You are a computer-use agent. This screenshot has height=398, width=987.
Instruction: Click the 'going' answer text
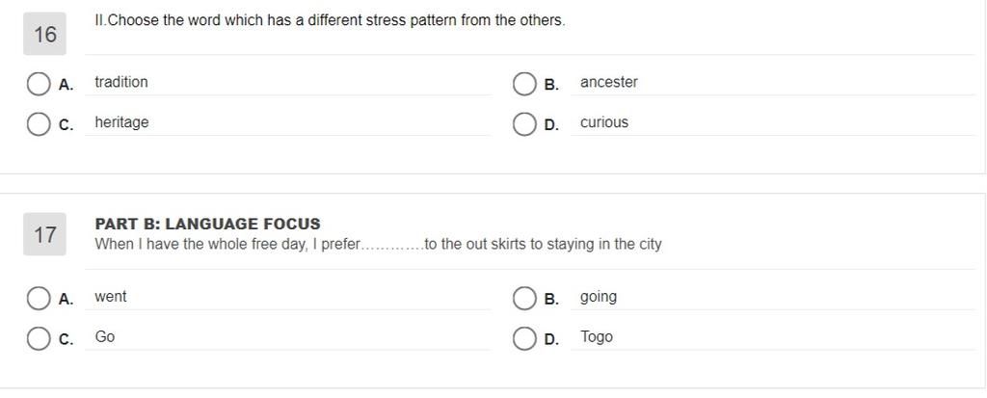pos(599,297)
